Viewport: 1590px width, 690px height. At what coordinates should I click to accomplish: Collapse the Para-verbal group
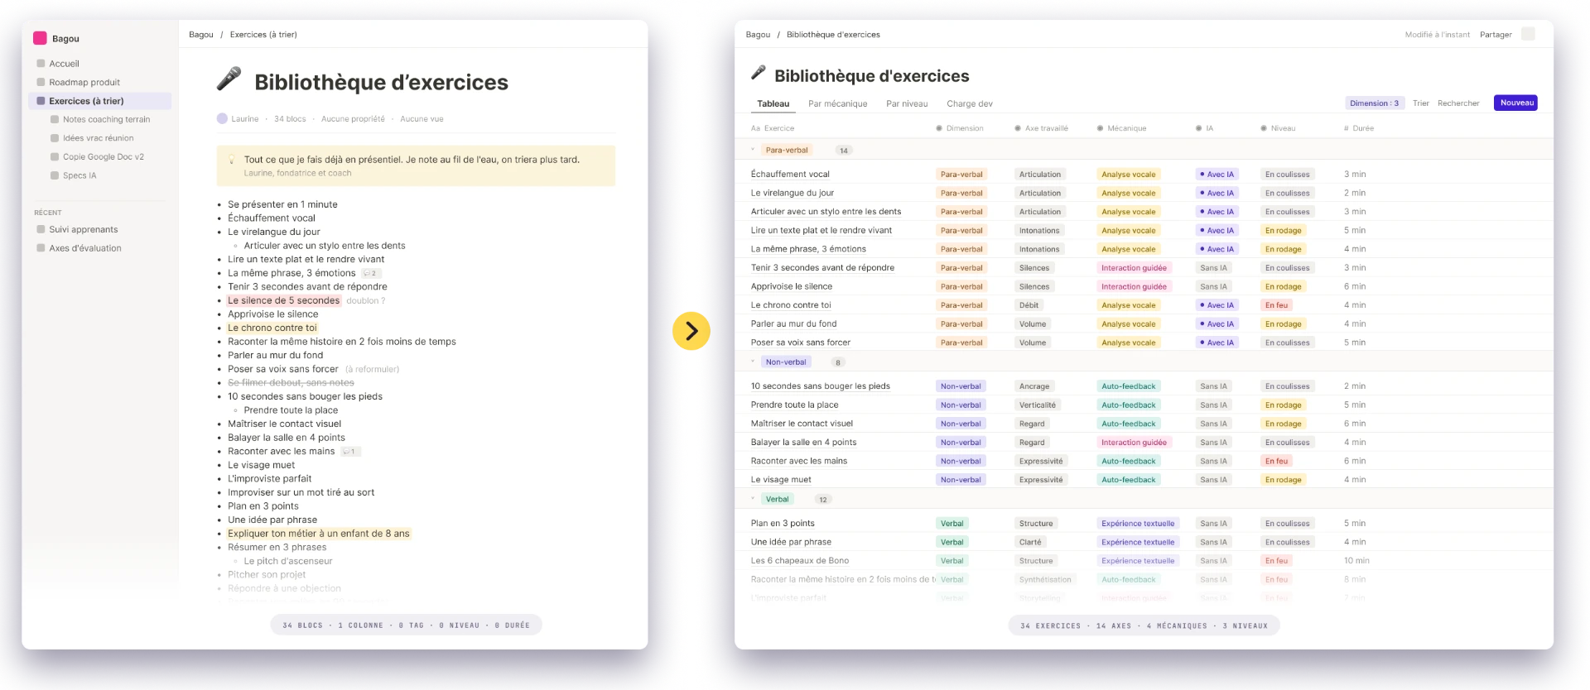(x=753, y=150)
